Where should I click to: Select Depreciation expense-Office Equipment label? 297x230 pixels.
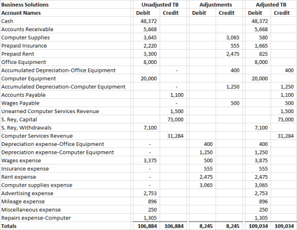pyautogui.click(x=53, y=144)
